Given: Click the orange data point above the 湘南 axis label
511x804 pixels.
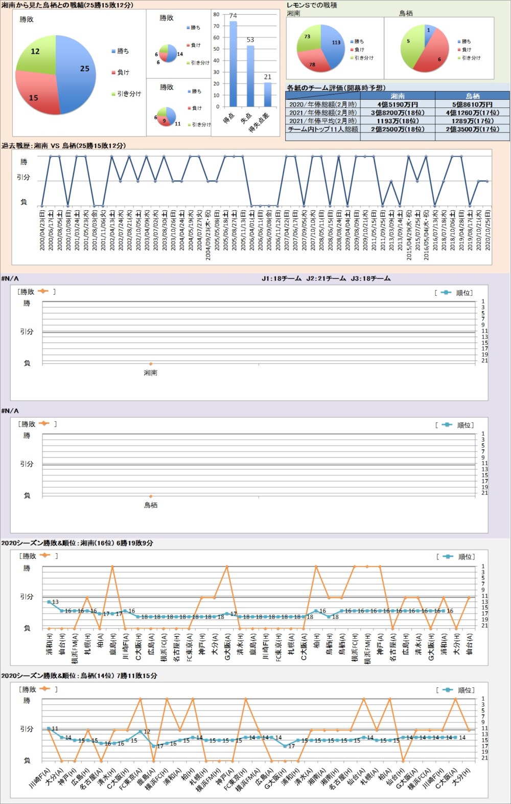Looking at the screenshot, I should 150,364.
